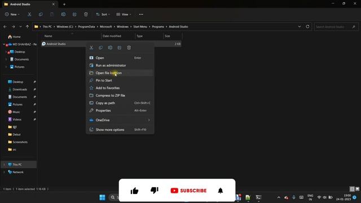This screenshot has width=361, height=203.
Task: Switch to large thumbnails view icon
Action: click(357, 189)
